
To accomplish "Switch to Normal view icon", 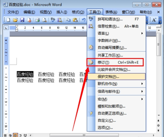I will tap(5, 135).
